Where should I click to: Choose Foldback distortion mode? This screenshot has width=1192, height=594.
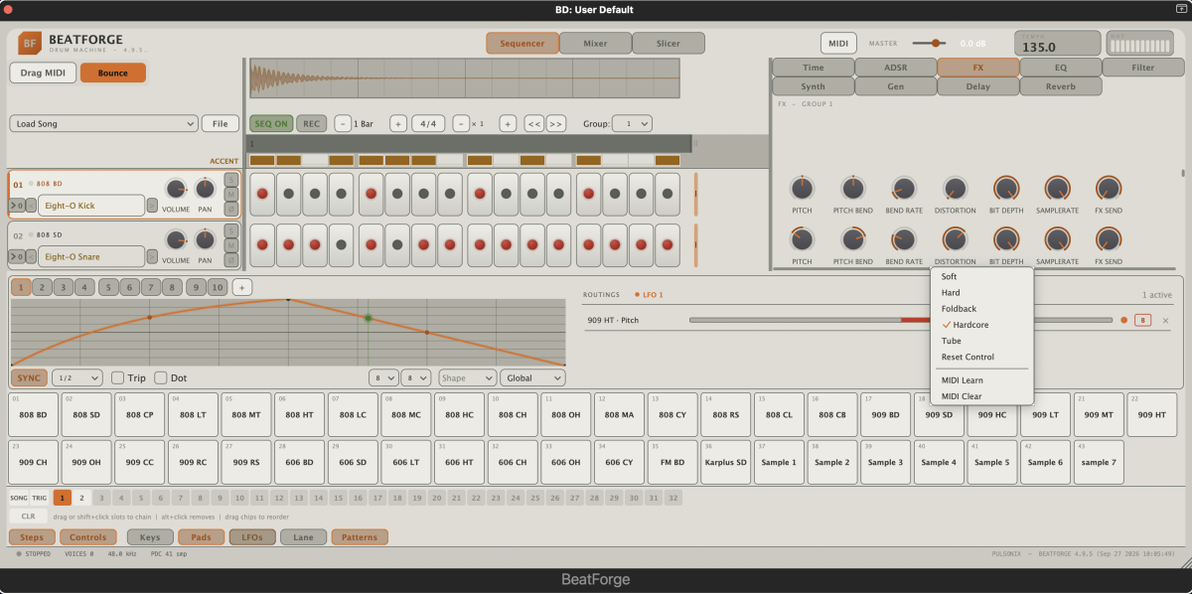pos(981,309)
